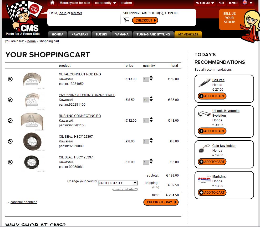Expand the my account menu
This screenshot has height=227, width=260.
coord(205,3)
